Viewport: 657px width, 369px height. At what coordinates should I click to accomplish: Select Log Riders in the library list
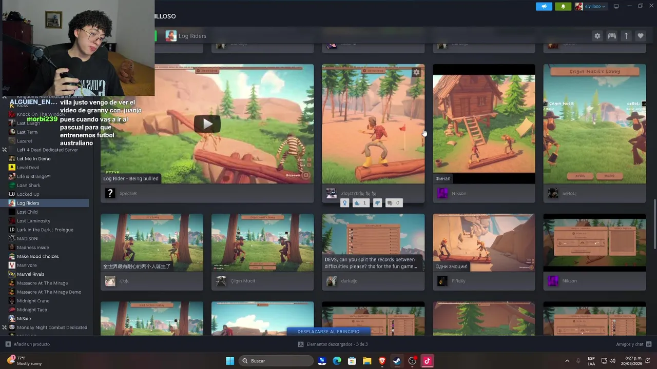48,203
